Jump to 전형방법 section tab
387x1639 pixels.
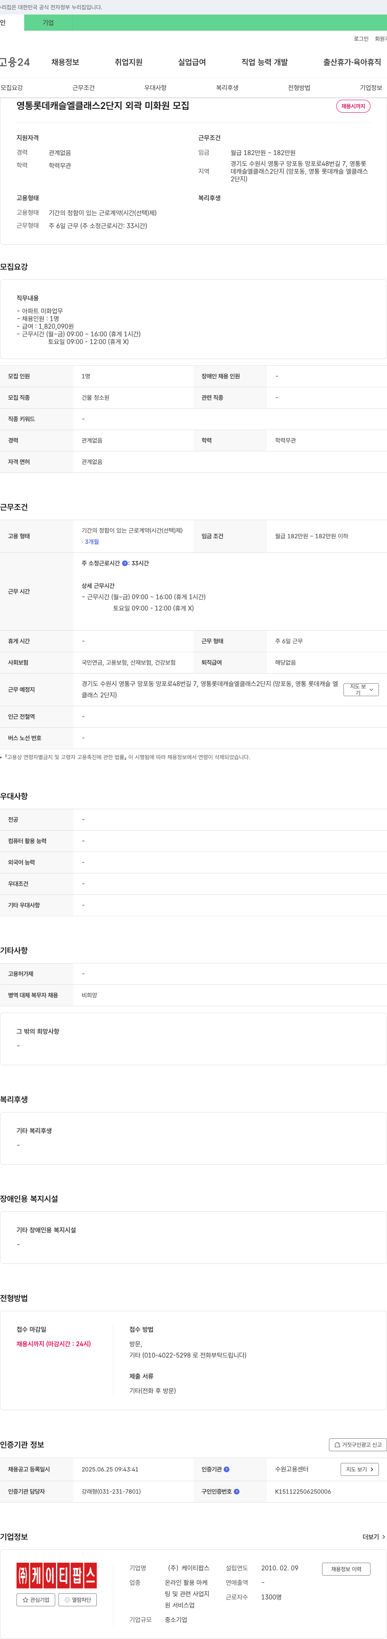[299, 88]
